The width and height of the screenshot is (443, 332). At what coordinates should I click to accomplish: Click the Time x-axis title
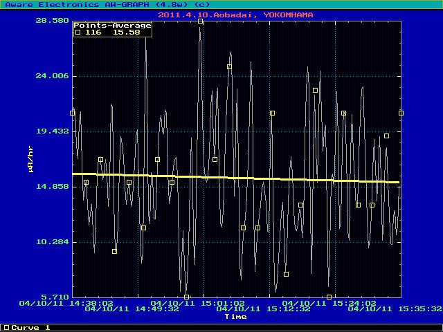[235, 316]
